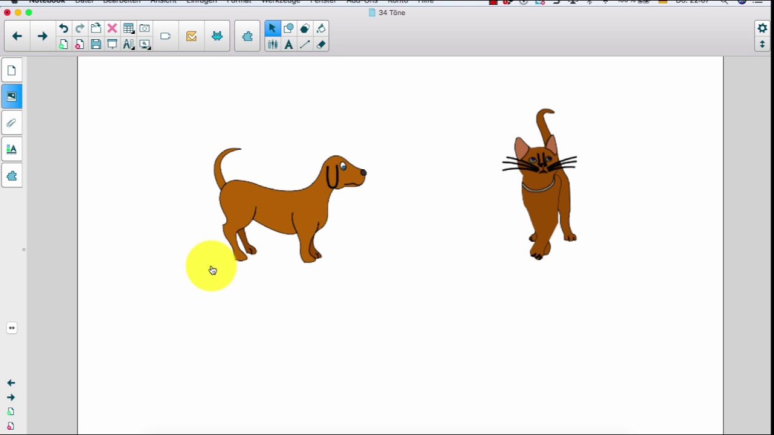This screenshot has width=774, height=435.
Task: Show the screen shade icon
Action: click(x=112, y=44)
